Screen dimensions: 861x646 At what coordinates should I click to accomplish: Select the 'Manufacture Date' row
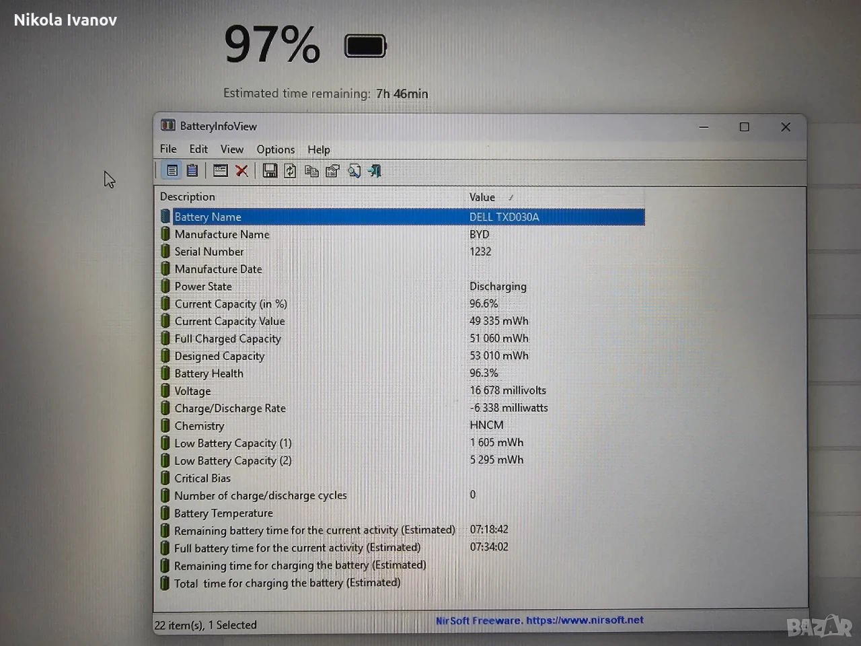tap(402, 269)
